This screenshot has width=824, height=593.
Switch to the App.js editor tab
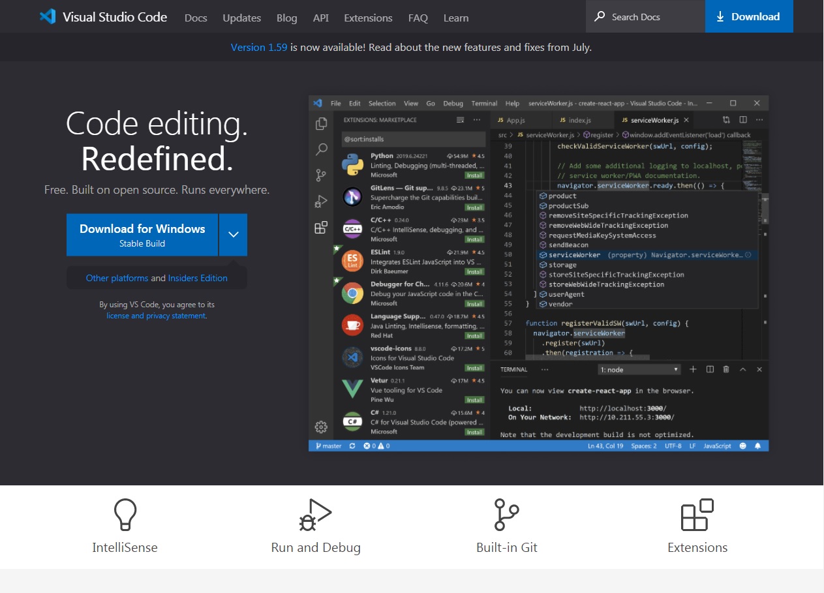pyautogui.click(x=520, y=120)
